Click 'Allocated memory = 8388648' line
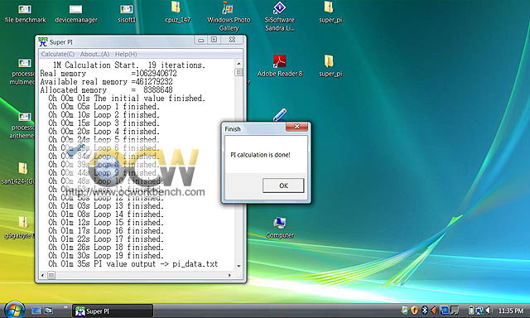This screenshot has height=318, width=530. 106,90
